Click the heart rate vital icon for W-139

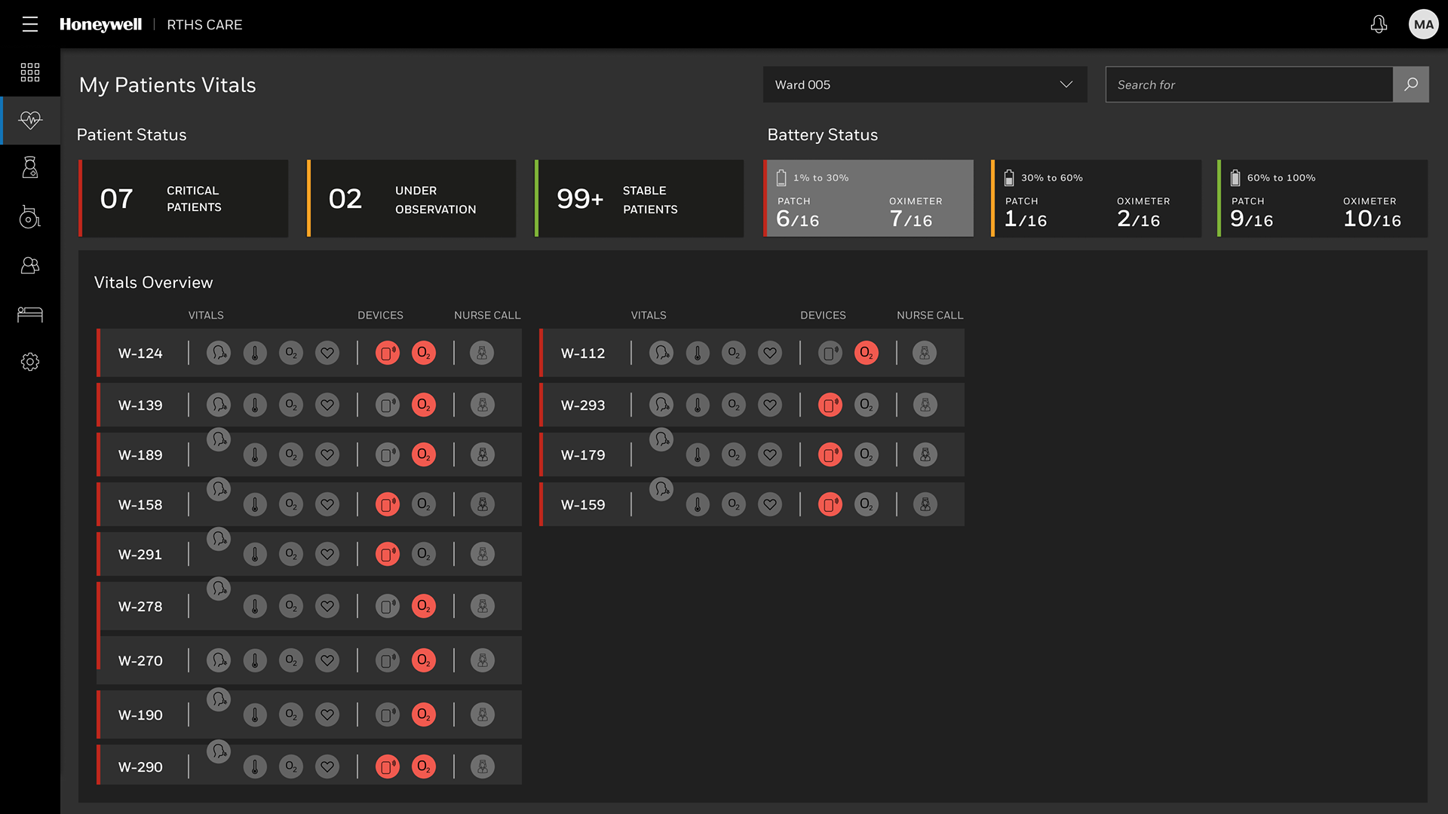pyautogui.click(x=327, y=405)
